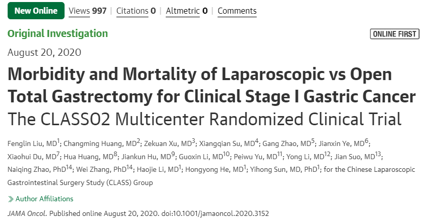Expand the Author Affiliations chevron
The height and width of the screenshot is (221, 427).
click(11, 199)
